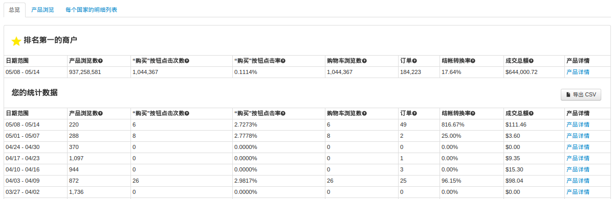Click the $3.60 total amount cell
Screen dimensions: 614x199
512,136
